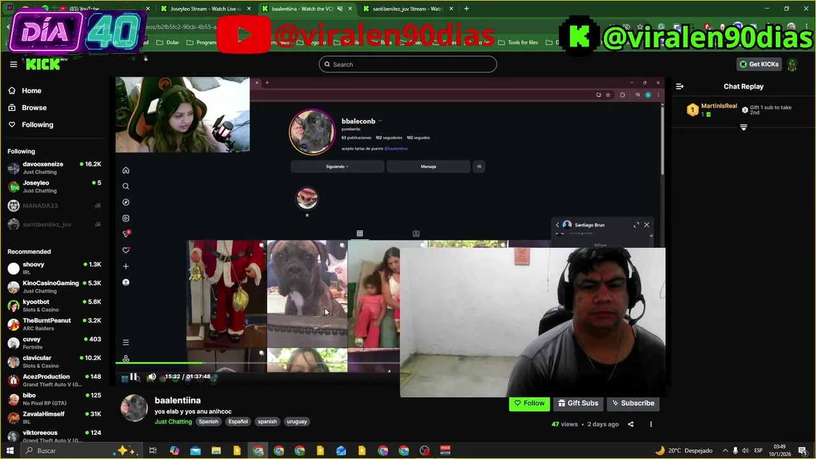816x459 pixels.
Task: Follow baalentiina channel
Action: pyautogui.click(x=529, y=404)
